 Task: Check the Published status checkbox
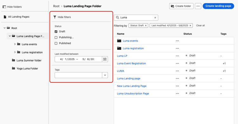click(x=56, y=43)
